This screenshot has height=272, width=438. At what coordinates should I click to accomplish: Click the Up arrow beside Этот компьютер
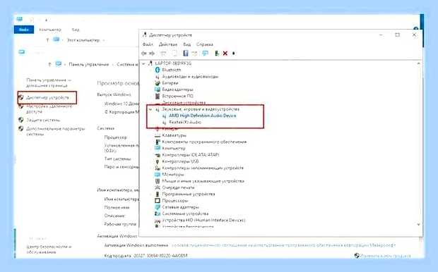(47, 40)
